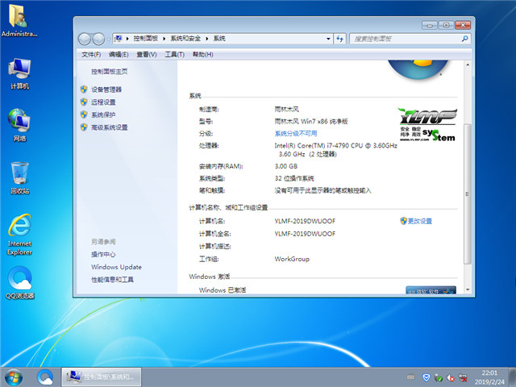
Task: Expand the arrow before 控制面板 breadcrumb
Action: (127, 39)
